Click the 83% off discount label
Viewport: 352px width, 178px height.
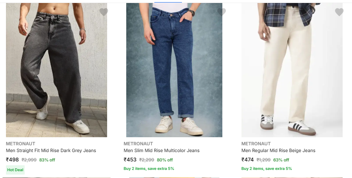coord(47,160)
